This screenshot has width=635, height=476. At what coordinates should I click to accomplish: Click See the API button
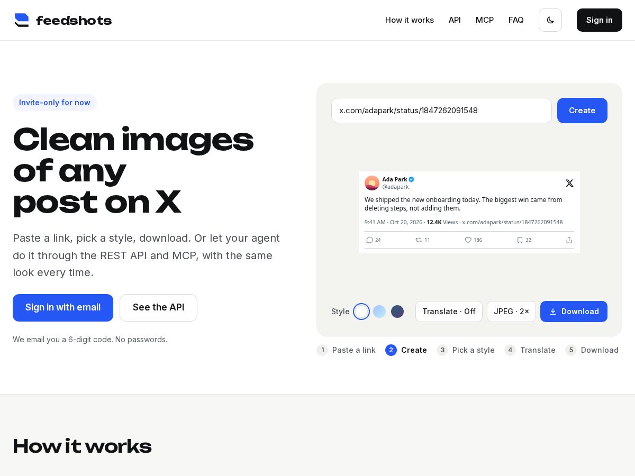pos(158,308)
